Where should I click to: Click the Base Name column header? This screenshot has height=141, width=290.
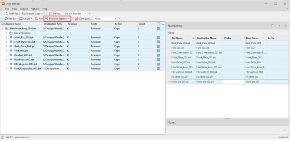point(255,38)
